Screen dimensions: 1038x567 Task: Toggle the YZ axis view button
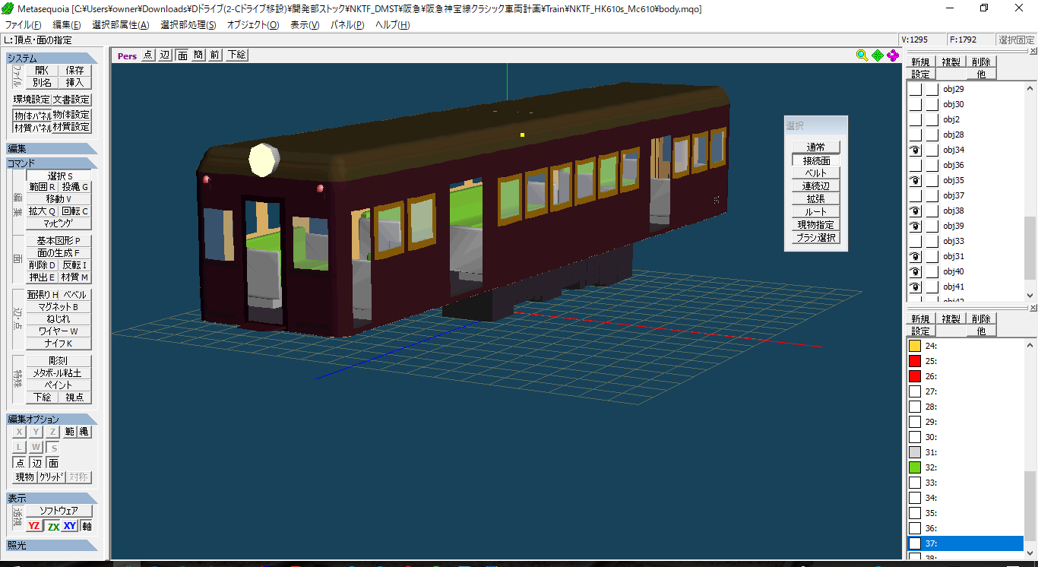click(x=34, y=526)
